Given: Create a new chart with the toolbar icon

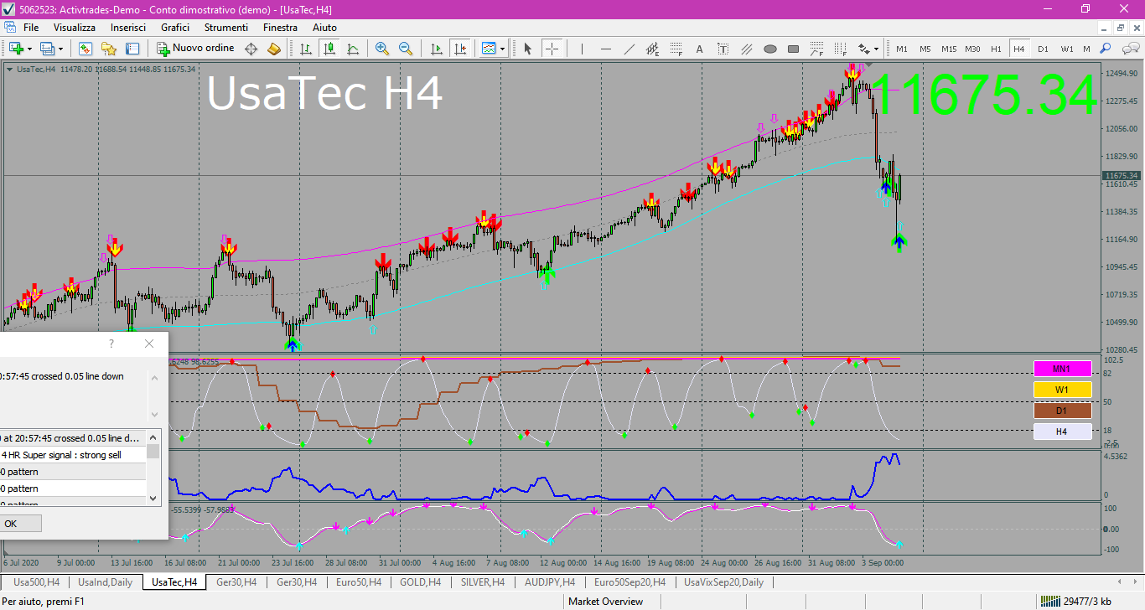Looking at the screenshot, I should pyautogui.click(x=16, y=49).
